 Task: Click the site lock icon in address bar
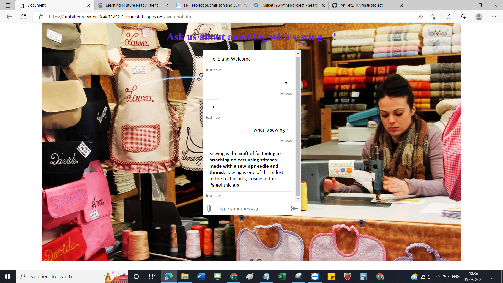pyautogui.click(x=41, y=17)
